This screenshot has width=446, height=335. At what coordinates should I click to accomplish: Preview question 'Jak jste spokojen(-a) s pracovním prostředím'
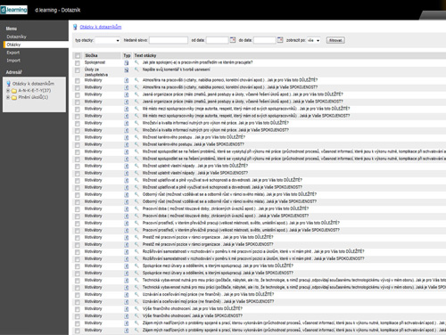[x=136, y=62]
